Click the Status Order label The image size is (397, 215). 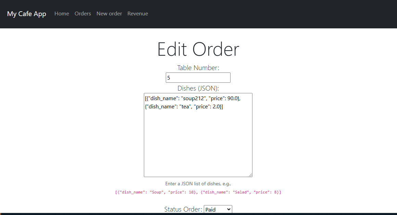click(183, 209)
